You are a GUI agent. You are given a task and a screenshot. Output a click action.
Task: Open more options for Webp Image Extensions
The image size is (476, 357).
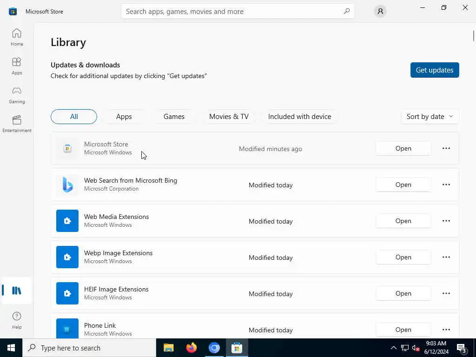point(446,257)
